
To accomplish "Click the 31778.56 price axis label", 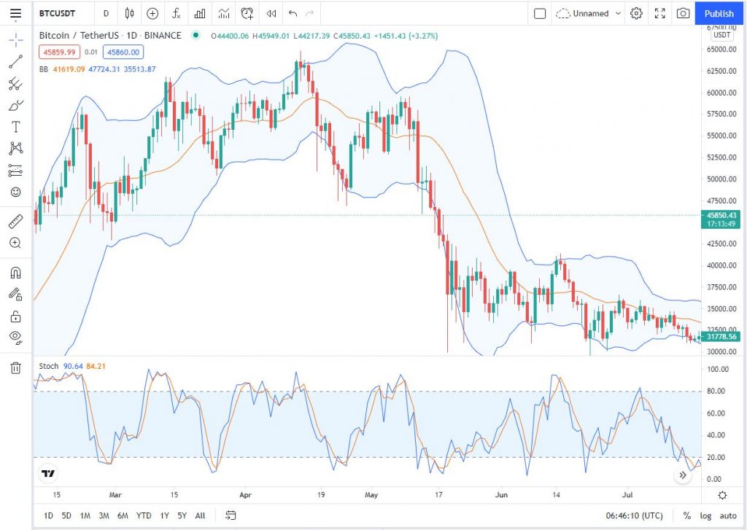I will pos(721,337).
